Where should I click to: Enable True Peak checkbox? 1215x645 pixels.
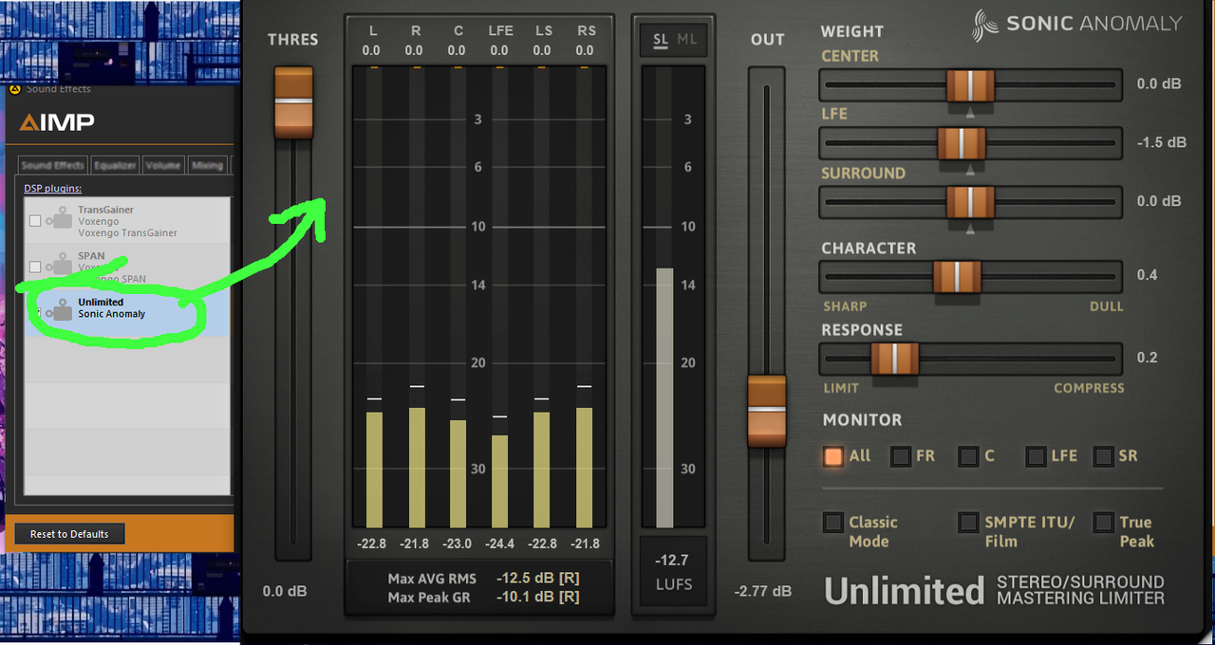click(1103, 522)
